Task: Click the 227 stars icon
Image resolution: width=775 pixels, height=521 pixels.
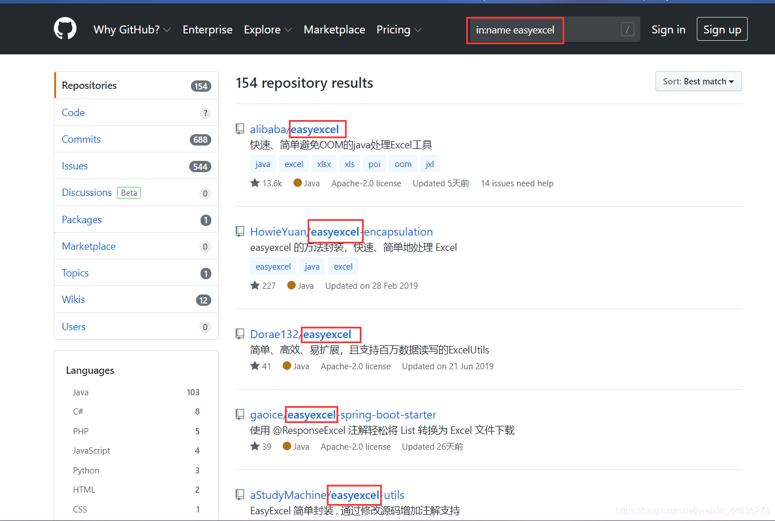Action: (x=255, y=285)
